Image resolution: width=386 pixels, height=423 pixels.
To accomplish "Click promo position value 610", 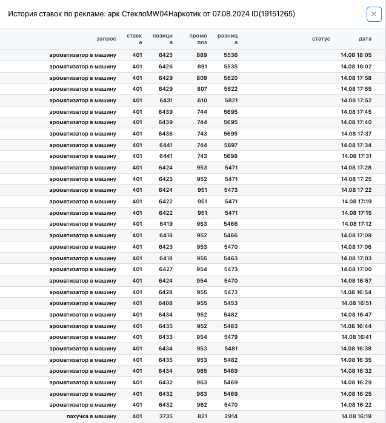I will click(x=202, y=100).
